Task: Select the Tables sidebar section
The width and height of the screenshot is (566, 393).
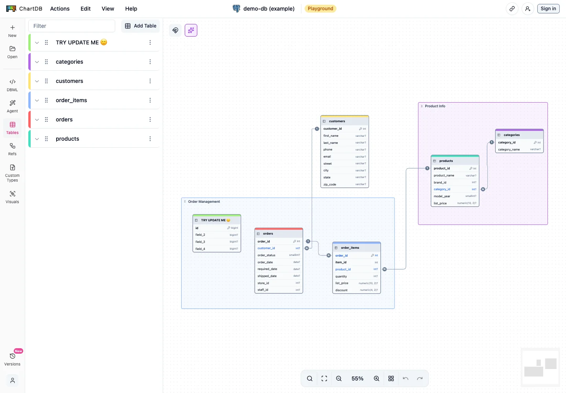Action: pos(13,128)
